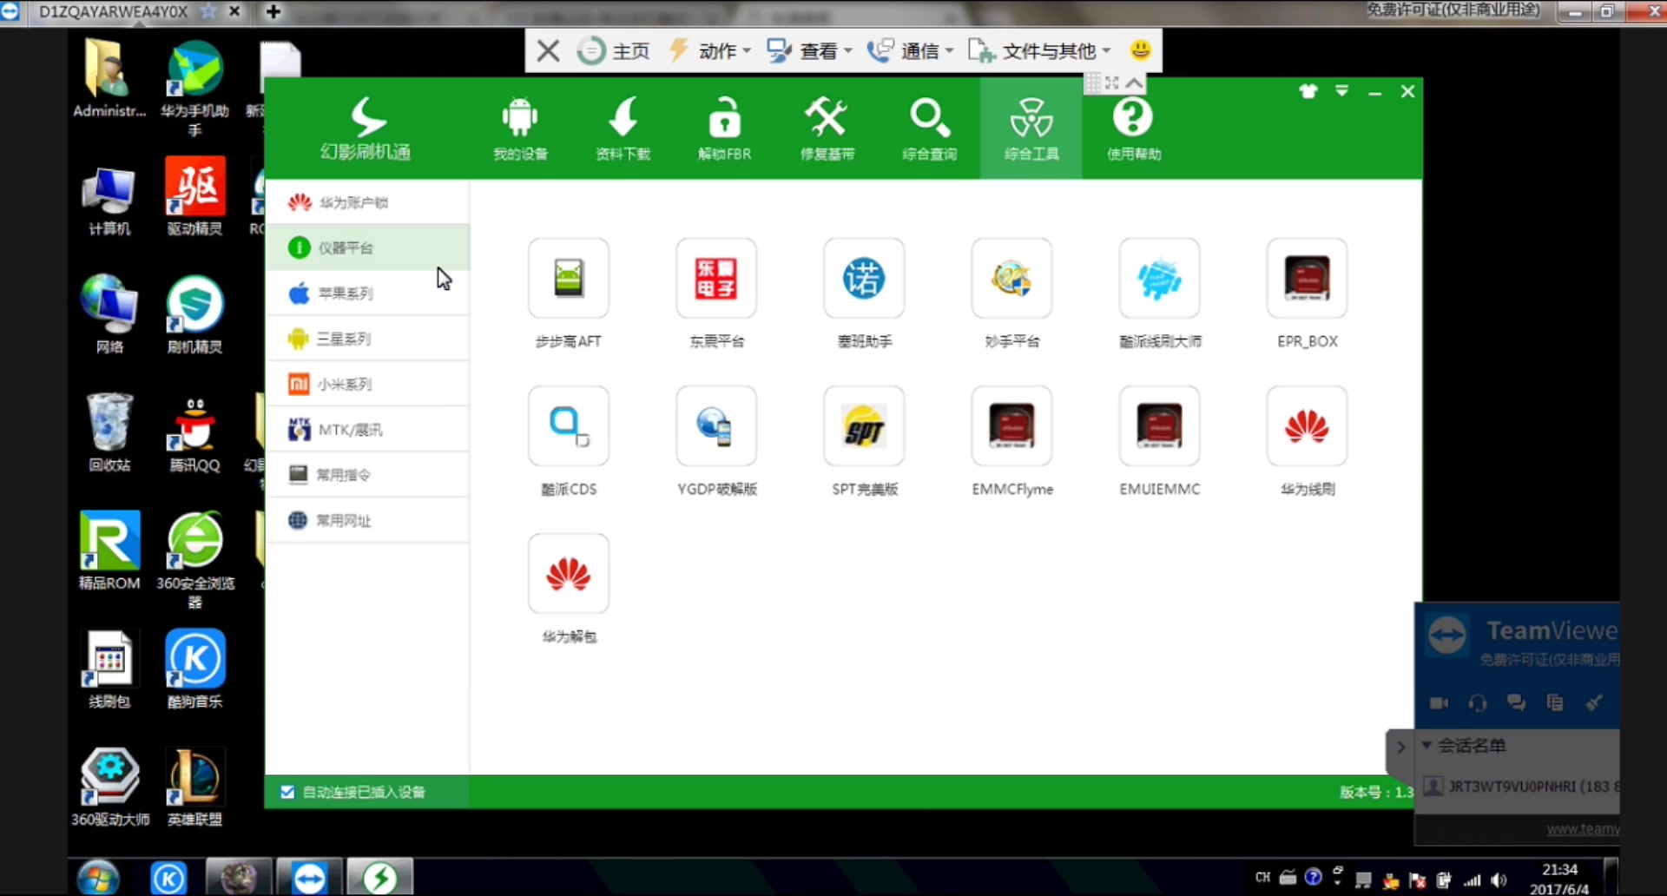Click 华为手机助手 desktop icon
The image size is (1667, 896).
coord(194,89)
